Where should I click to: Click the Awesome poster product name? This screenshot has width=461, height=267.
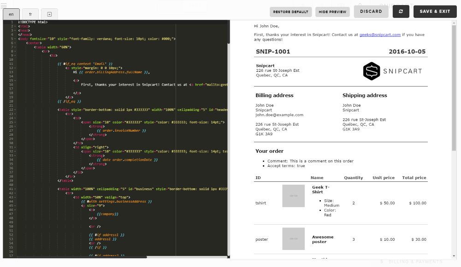pyautogui.click(x=323, y=239)
